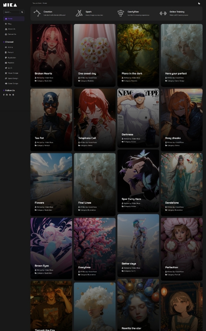Screen dimensions: 206x331
Task: Click the Anime channel icon
Action: [6, 47]
